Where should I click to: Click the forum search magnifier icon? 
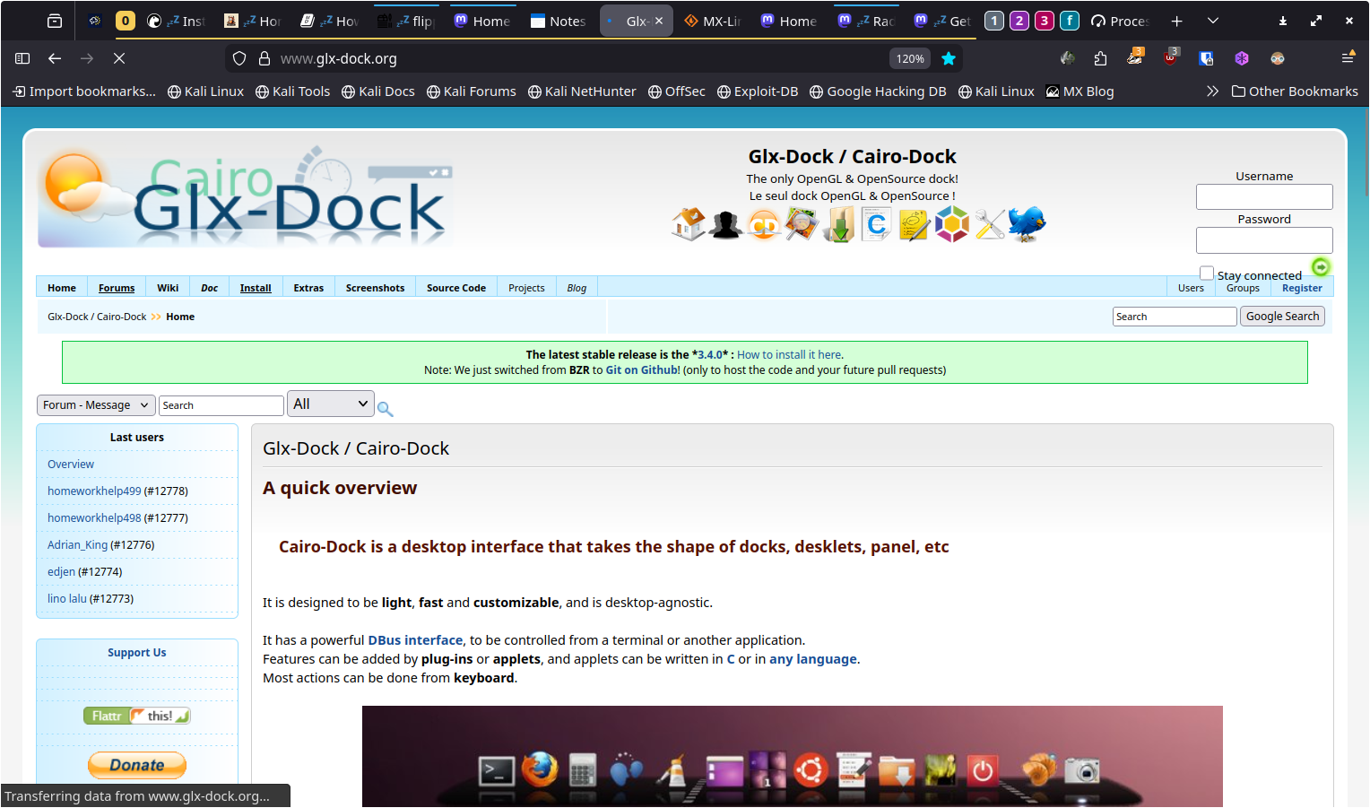pos(386,409)
